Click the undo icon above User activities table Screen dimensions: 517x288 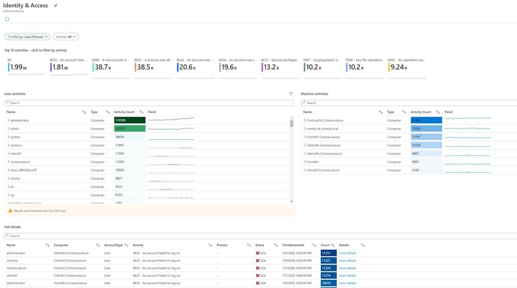pyautogui.click(x=291, y=94)
